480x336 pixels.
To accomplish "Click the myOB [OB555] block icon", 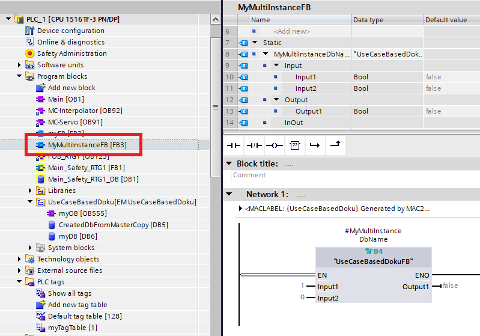I will point(51,213).
